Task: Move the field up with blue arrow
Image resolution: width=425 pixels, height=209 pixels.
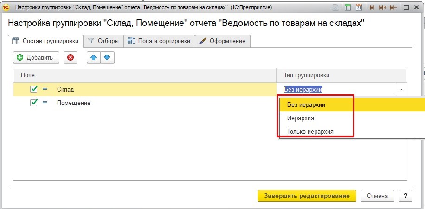Action: point(94,57)
